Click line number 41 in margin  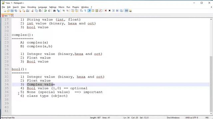pos(6,111)
